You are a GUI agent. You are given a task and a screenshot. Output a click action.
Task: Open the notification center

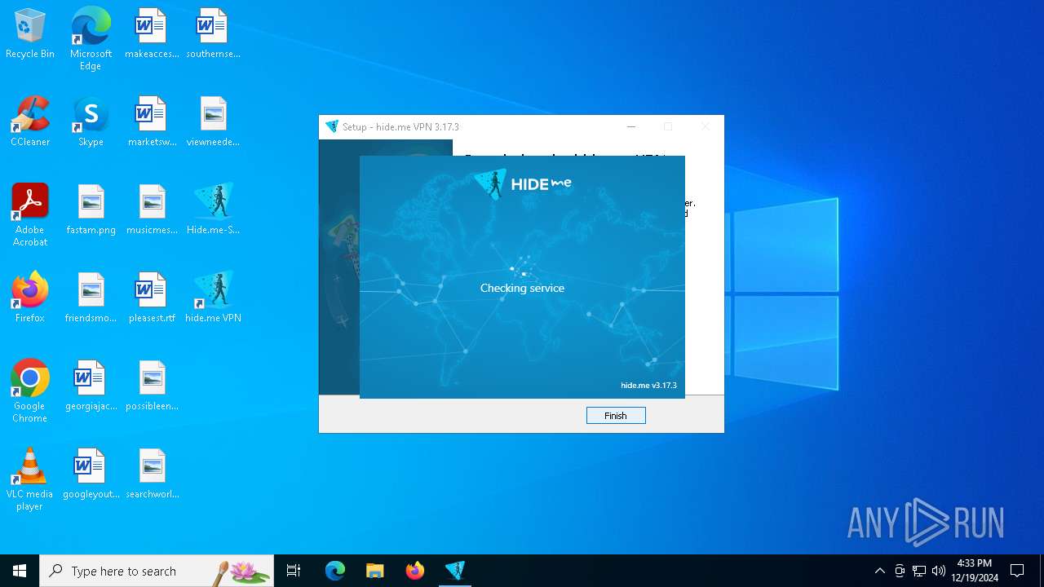[1017, 571]
